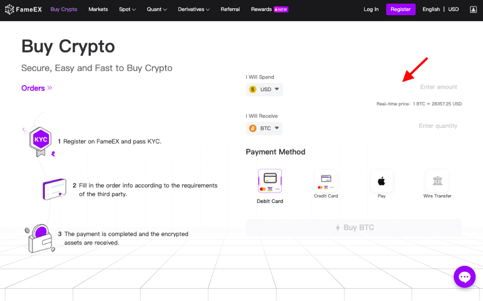The width and height of the screenshot is (483, 301).
Task: Click the KYC badge icon
Action: pyautogui.click(x=40, y=140)
